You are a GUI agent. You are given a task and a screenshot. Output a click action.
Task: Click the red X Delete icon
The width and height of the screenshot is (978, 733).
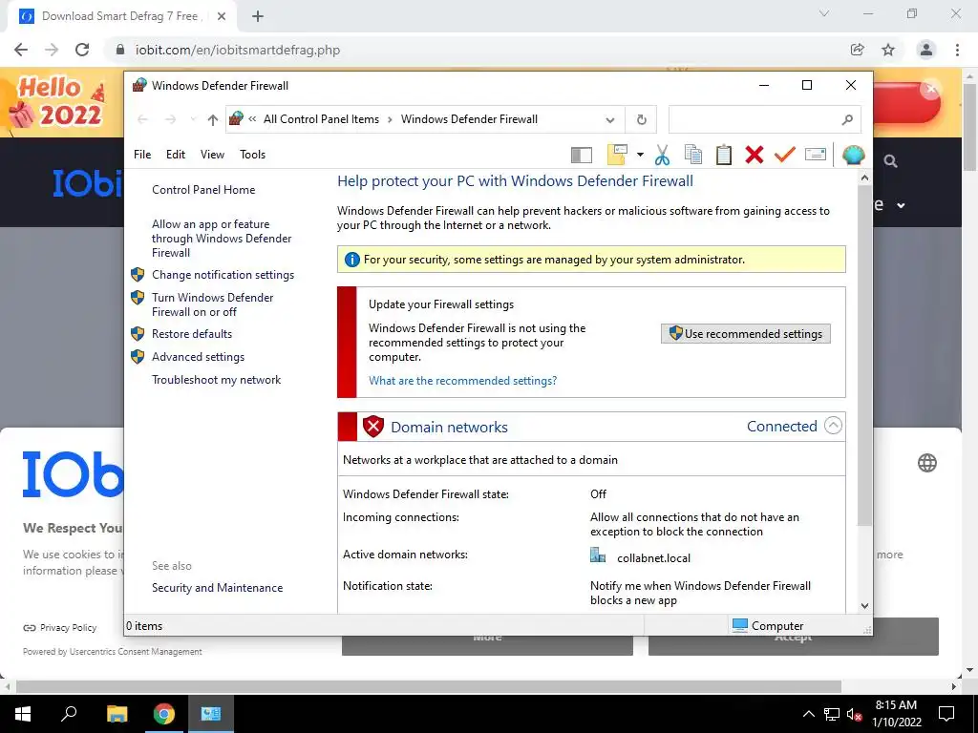(x=755, y=155)
